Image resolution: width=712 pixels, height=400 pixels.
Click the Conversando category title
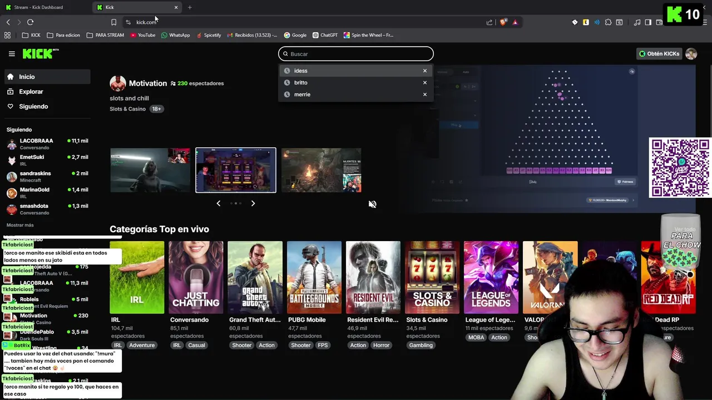coord(189,320)
